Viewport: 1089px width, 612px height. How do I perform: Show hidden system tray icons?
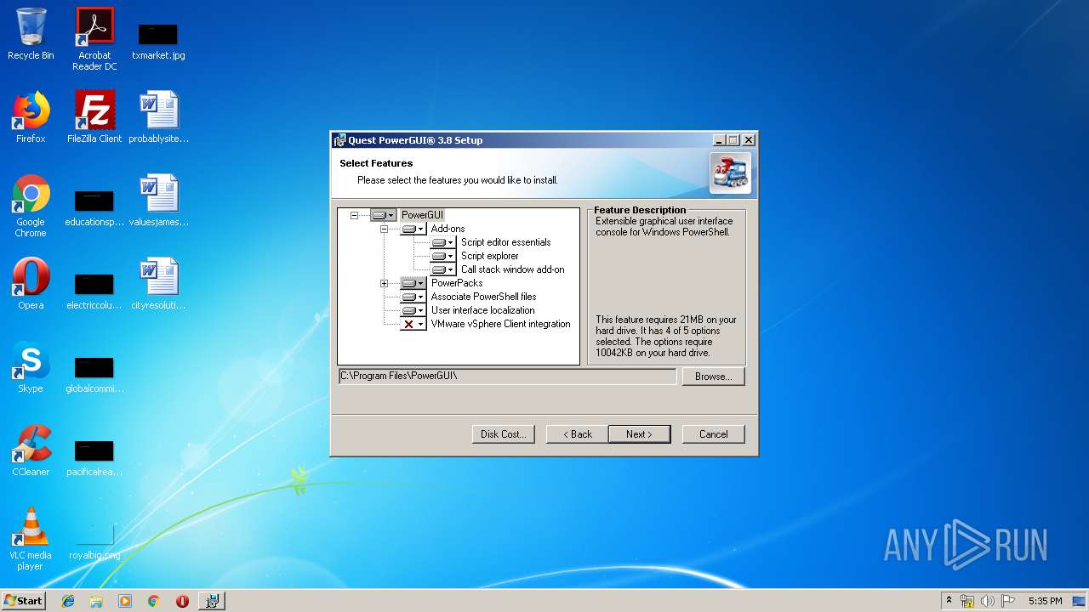click(949, 601)
